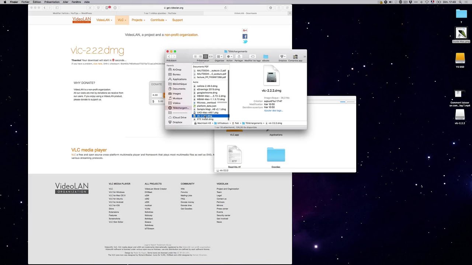Switch Finder to list view

(201, 56)
